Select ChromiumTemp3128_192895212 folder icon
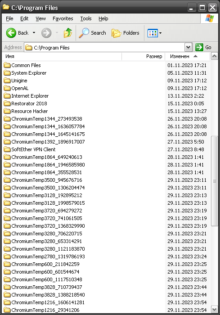This screenshot has height=315, width=220. [x=7, y=195]
